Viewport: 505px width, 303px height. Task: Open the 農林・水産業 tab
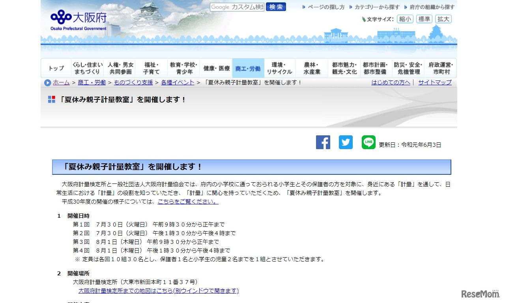pyautogui.click(x=312, y=68)
